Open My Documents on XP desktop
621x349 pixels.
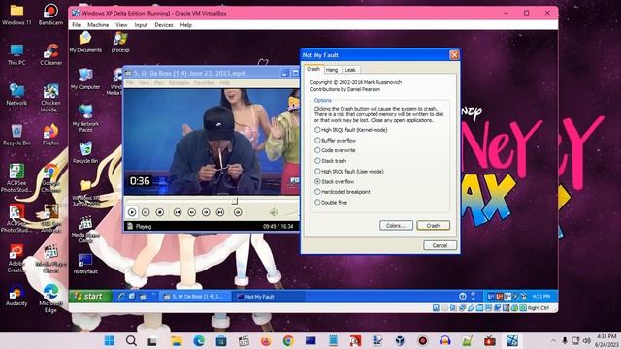(85, 43)
